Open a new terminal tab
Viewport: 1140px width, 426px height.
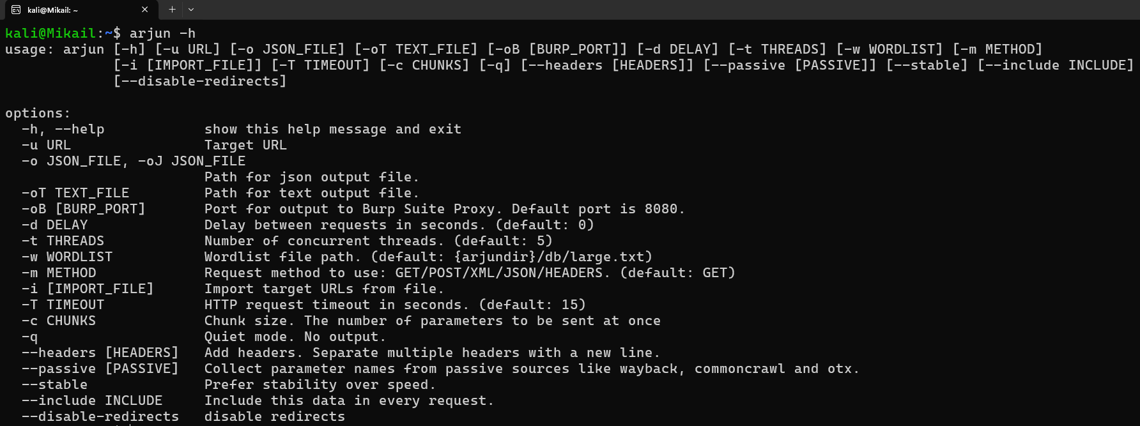pos(172,10)
